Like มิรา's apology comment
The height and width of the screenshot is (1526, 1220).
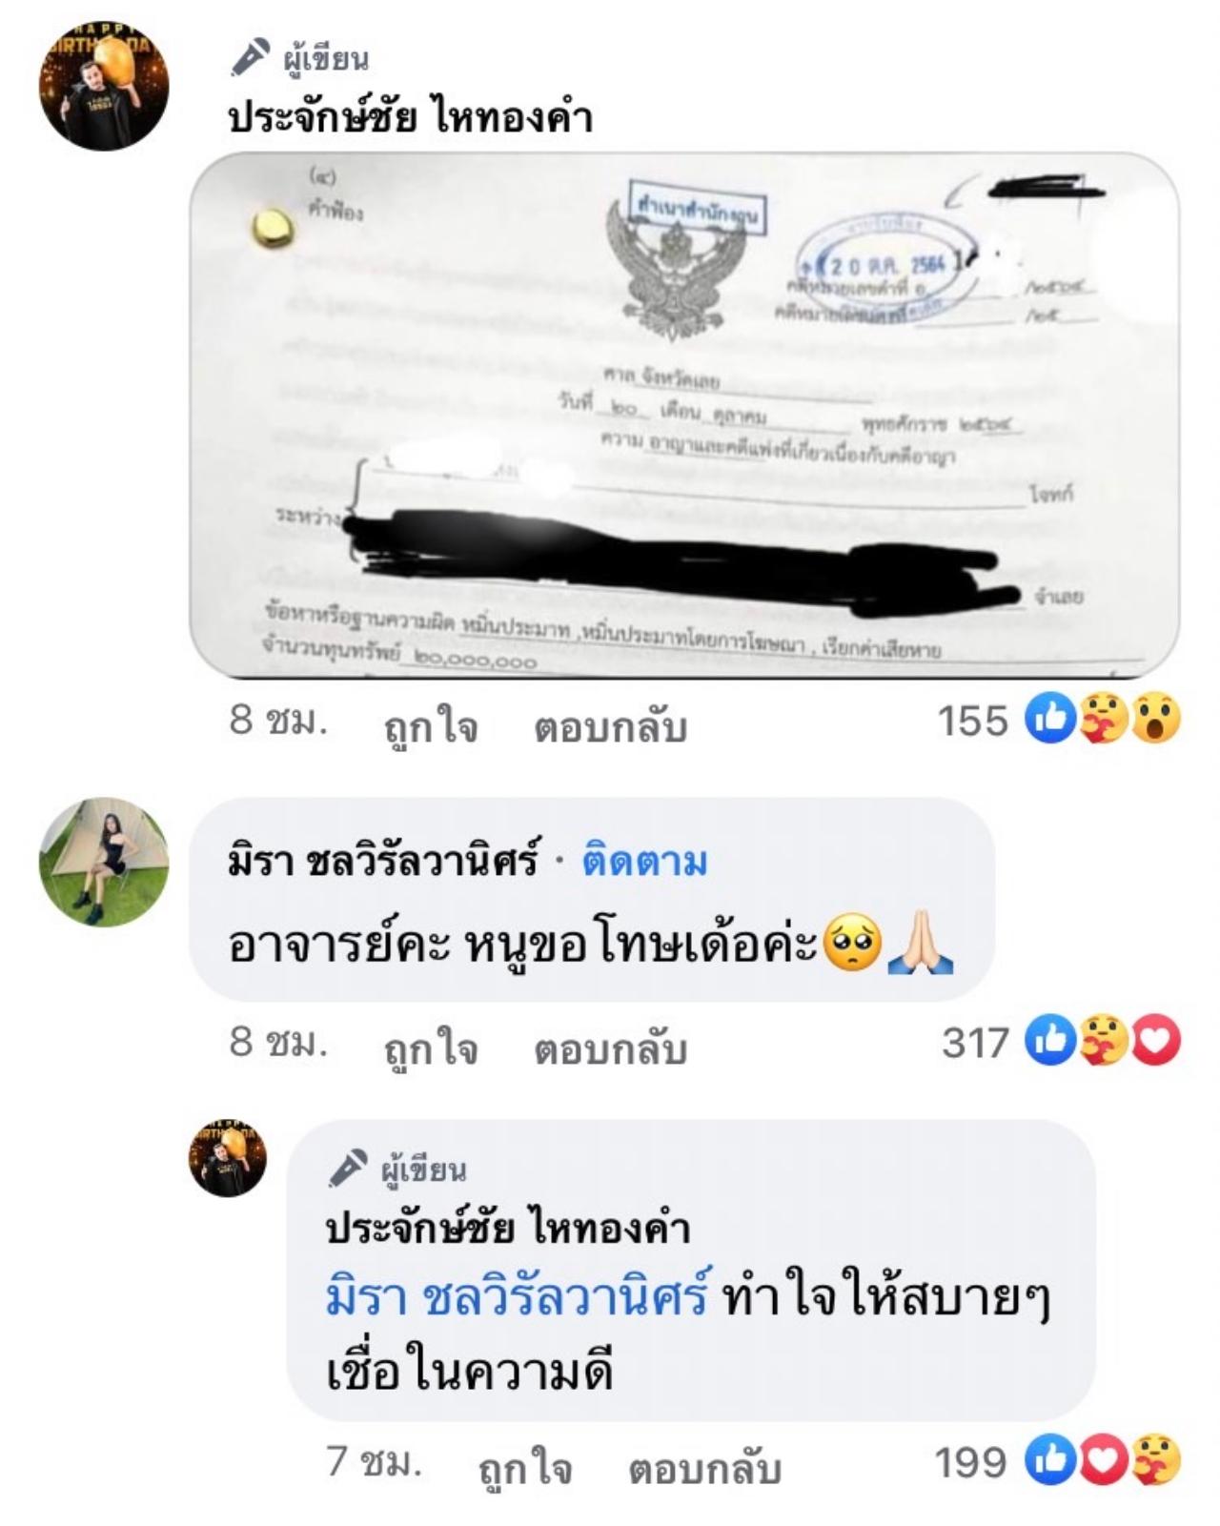click(430, 1048)
